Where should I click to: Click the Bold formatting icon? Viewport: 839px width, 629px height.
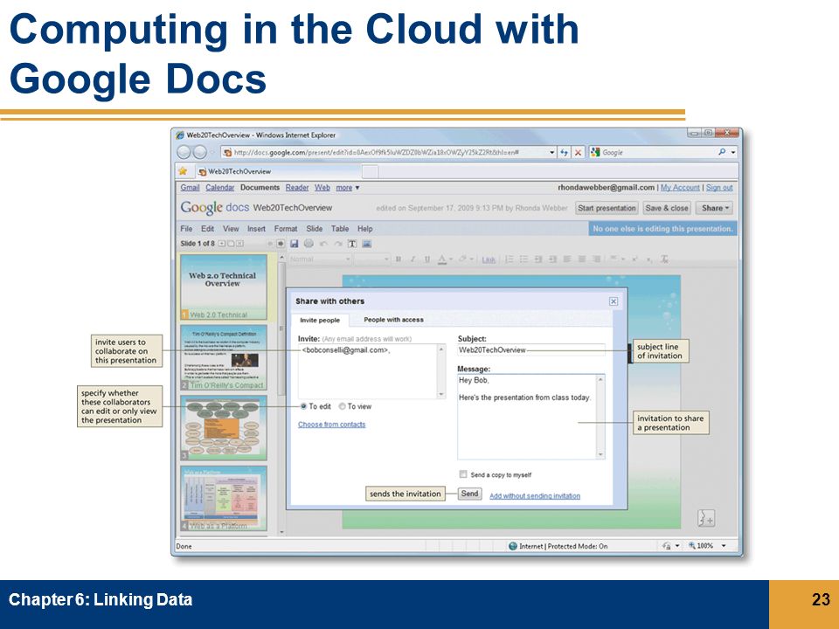[x=399, y=259]
